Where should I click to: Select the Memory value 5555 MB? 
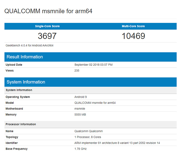click(81, 115)
